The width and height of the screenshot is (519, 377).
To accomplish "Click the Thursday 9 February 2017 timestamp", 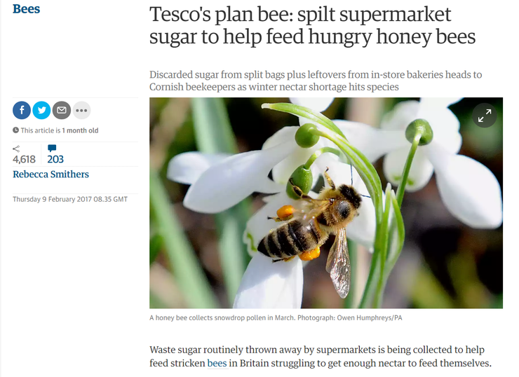I will pyautogui.click(x=70, y=199).
